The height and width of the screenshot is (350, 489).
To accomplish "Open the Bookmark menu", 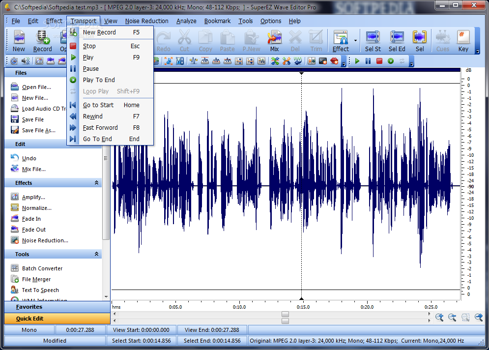I will pyautogui.click(x=217, y=21).
